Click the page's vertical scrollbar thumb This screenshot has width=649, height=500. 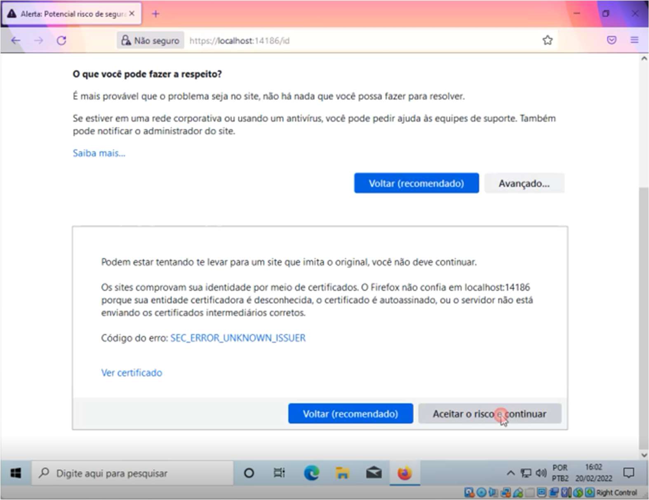click(x=644, y=318)
